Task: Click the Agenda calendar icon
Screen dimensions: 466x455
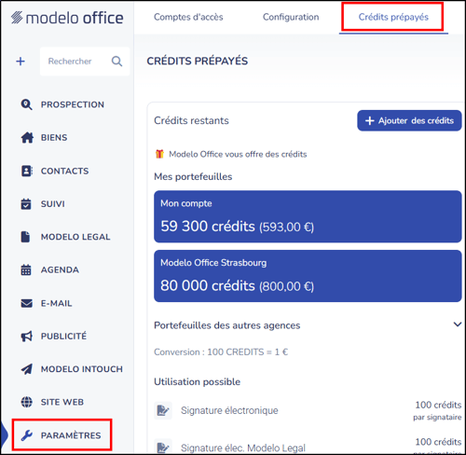Action: (x=26, y=269)
